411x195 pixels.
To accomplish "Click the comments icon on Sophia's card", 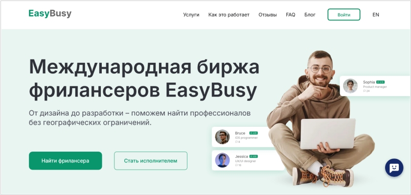I will pyautogui.click(x=365, y=91).
